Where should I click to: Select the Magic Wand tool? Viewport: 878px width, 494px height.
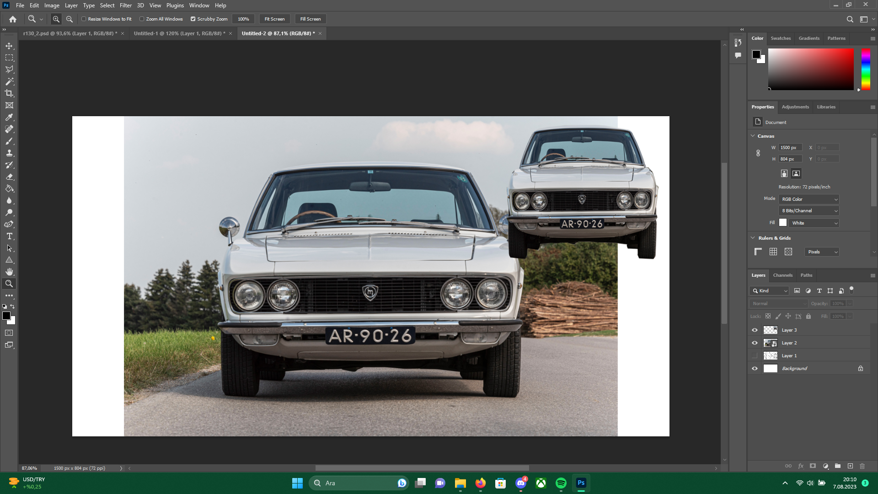9,81
